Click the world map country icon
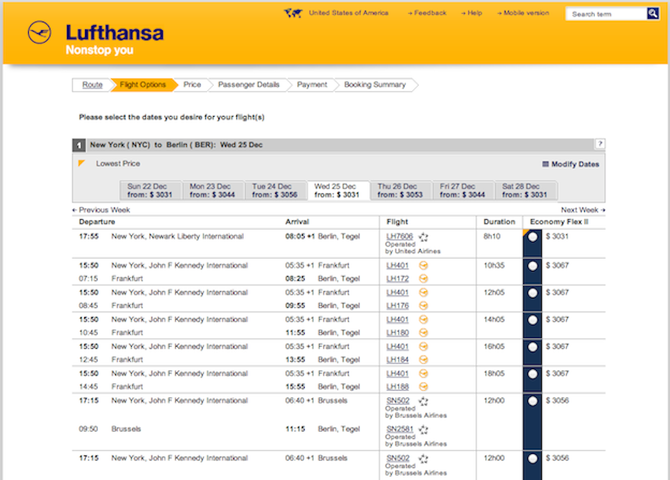 [x=292, y=13]
